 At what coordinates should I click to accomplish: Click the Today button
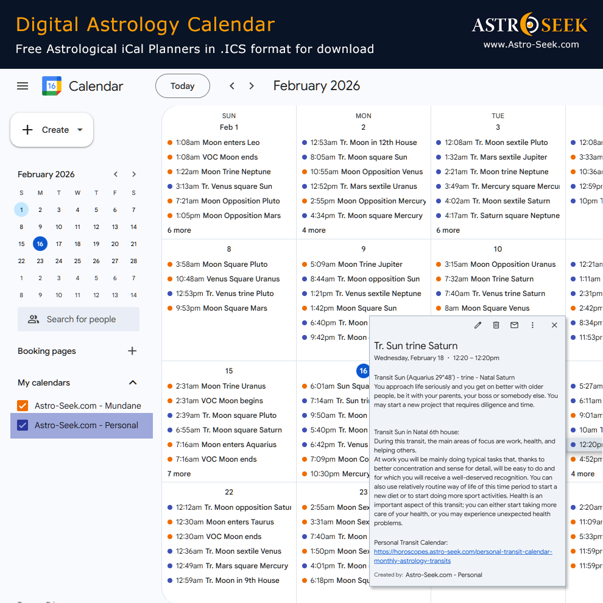(182, 86)
